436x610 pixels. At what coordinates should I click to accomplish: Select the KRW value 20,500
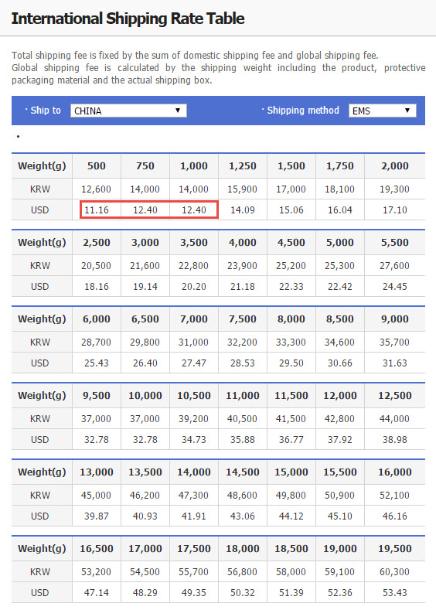click(x=96, y=266)
